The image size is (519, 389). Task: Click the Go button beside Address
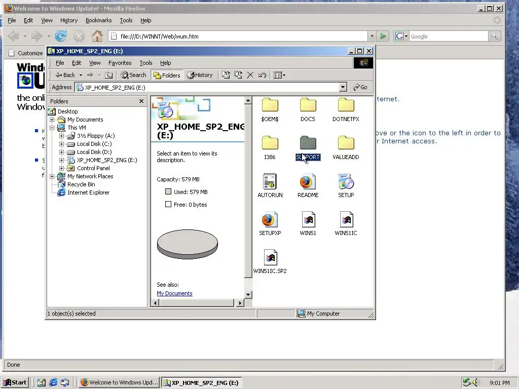coord(360,87)
